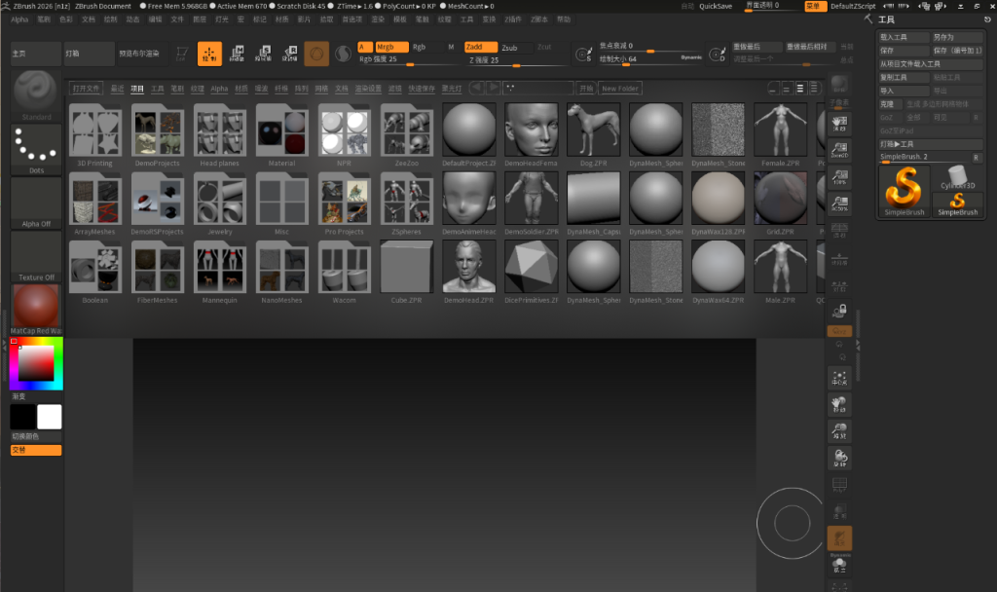Open the Alpha Off selector

click(x=36, y=200)
